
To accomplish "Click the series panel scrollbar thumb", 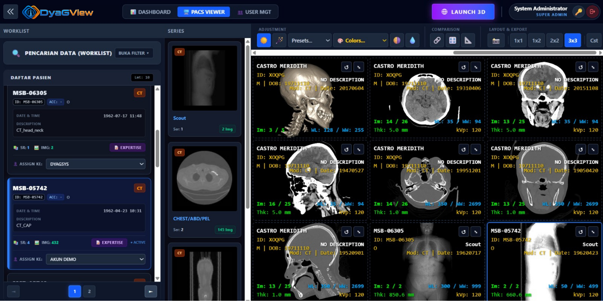I will [x=248, y=127].
